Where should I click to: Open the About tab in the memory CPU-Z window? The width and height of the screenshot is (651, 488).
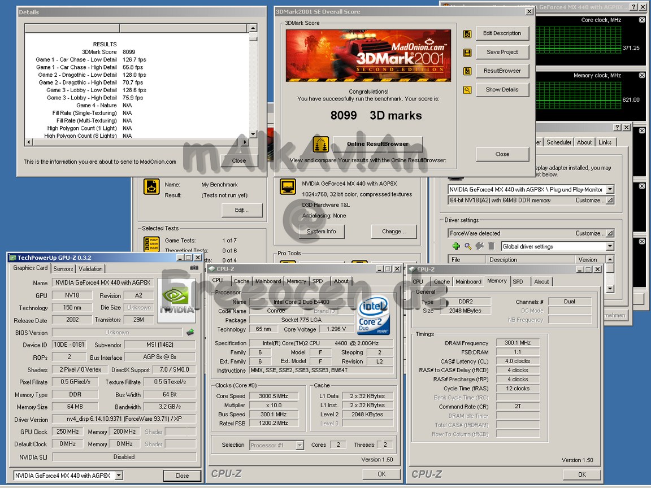point(541,281)
